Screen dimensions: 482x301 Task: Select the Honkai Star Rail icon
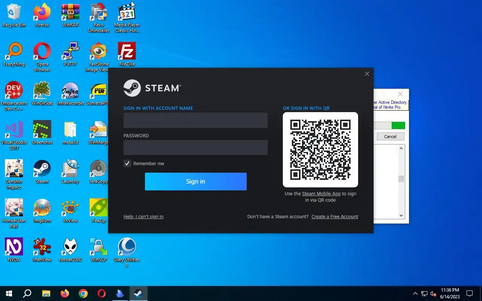[14, 213]
